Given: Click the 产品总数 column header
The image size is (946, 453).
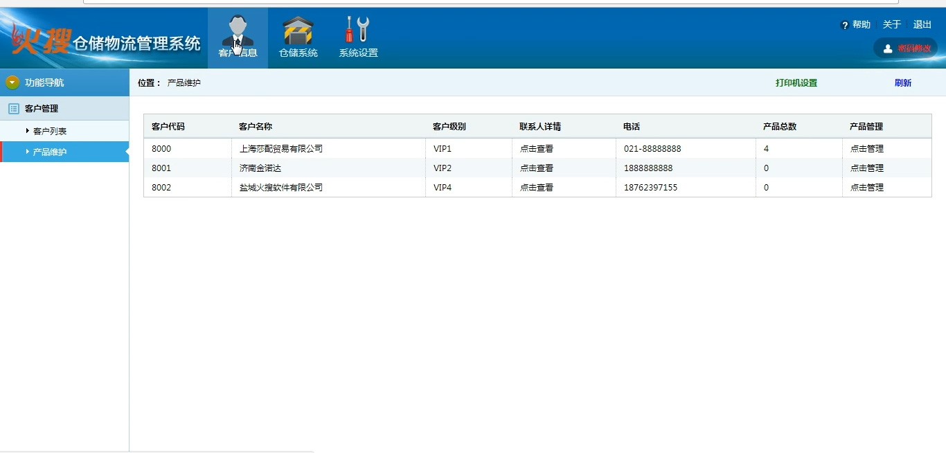Looking at the screenshot, I should (780, 127).
